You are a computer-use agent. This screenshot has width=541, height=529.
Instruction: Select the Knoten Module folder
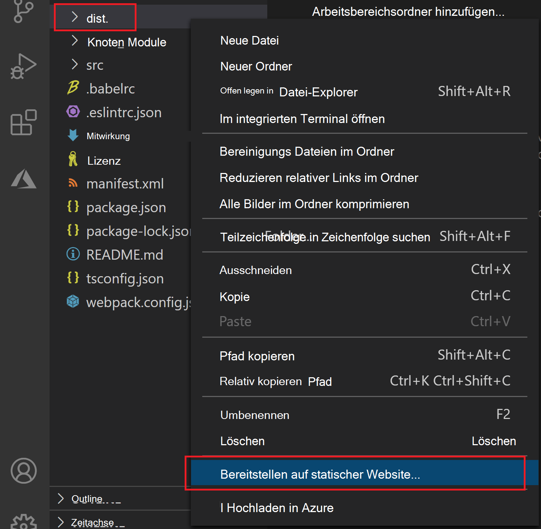(127, 42)
